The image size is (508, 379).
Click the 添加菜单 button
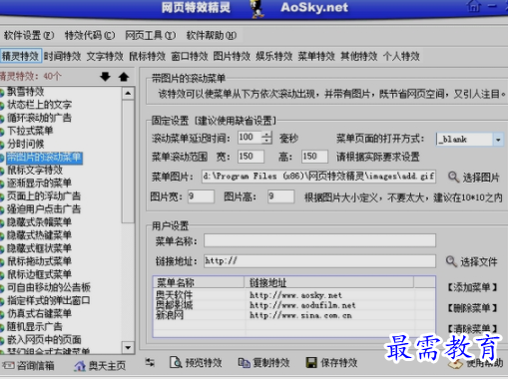coord(472,287)
